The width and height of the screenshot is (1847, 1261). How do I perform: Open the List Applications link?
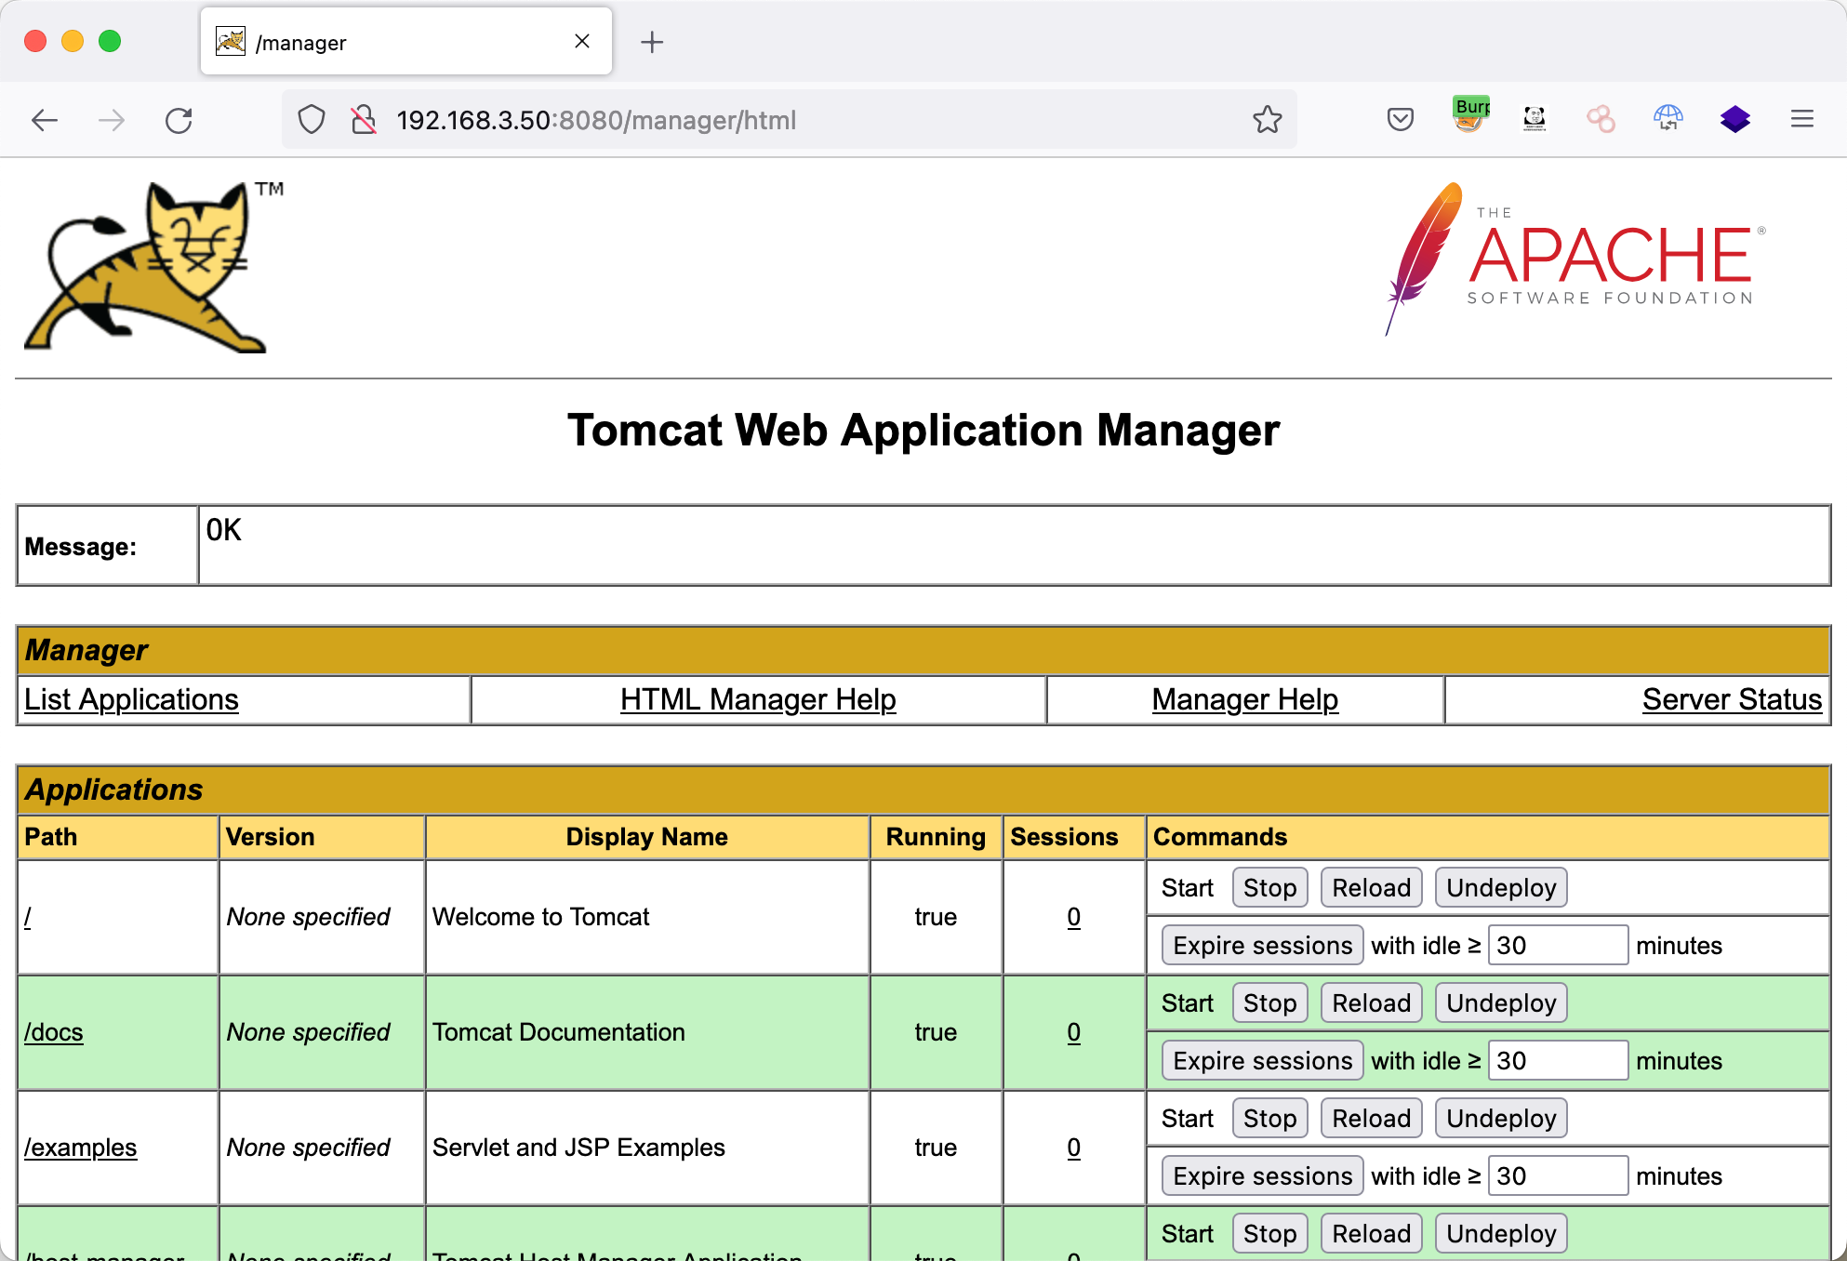pyautogui.click(x=131, y=699)
